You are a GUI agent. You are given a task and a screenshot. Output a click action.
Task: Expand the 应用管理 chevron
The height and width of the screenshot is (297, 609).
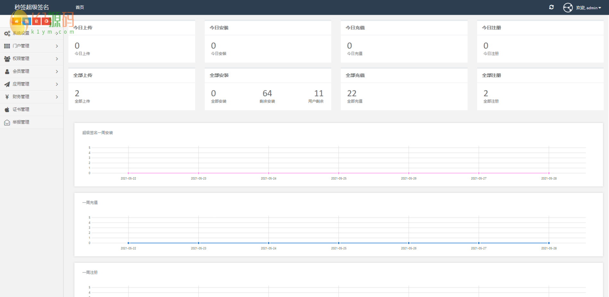tap(57, 84)
